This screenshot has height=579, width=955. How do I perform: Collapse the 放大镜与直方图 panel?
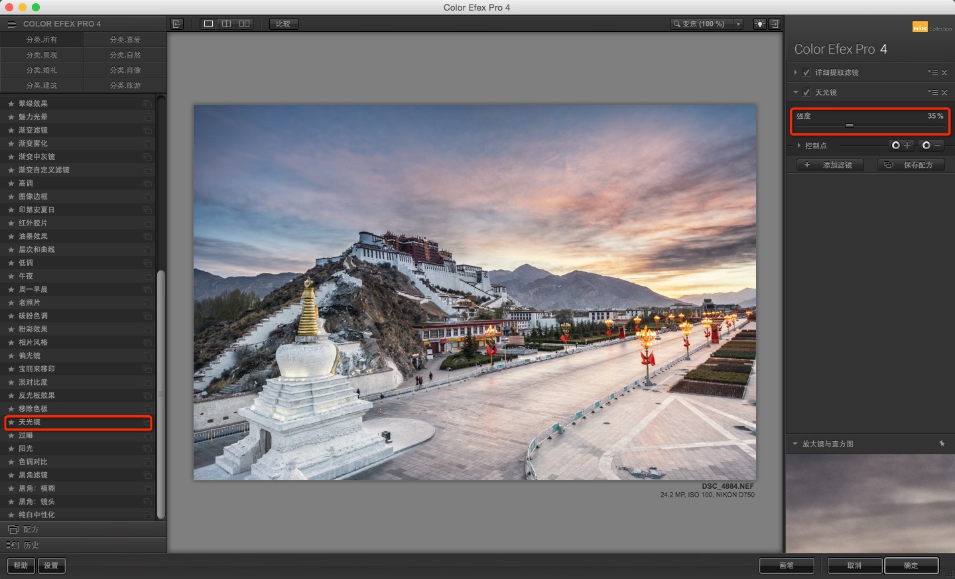point(795,444)
